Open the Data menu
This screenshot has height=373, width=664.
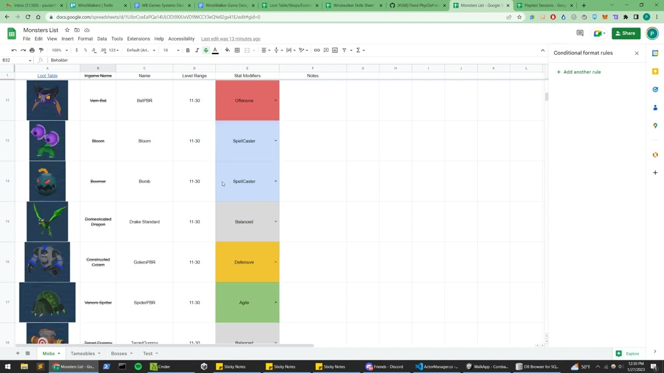click(x=102, y=39)
